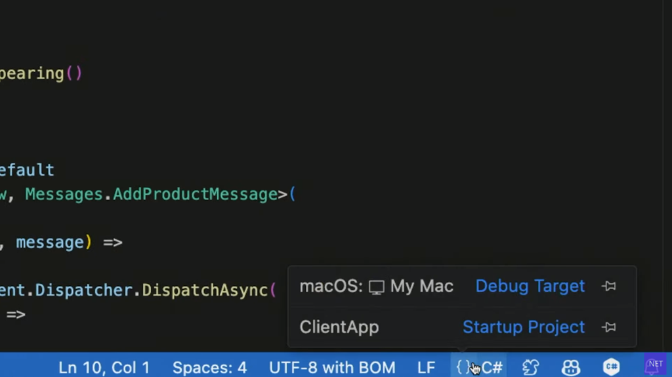Change the LF end-of-line sequence
This screenshot has height=377, width=672.
point(426,367)
